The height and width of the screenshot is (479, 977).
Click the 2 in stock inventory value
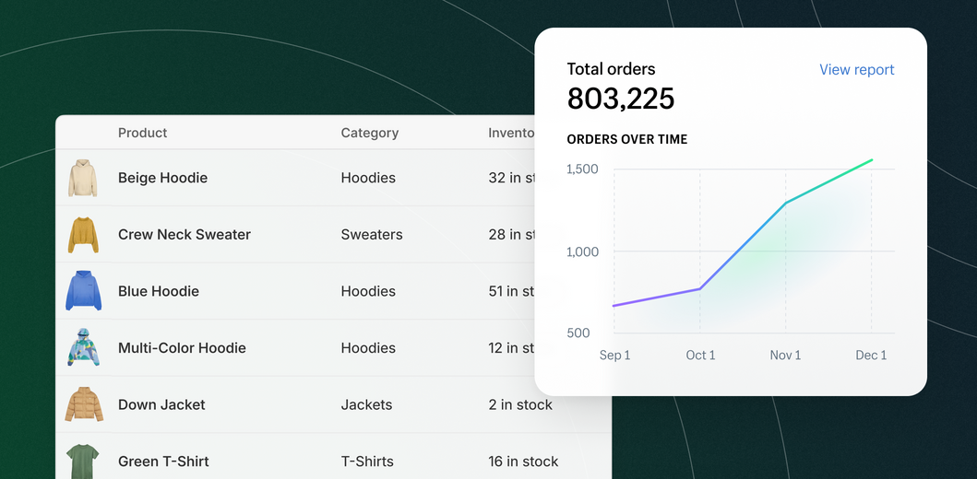coord(520,405)
